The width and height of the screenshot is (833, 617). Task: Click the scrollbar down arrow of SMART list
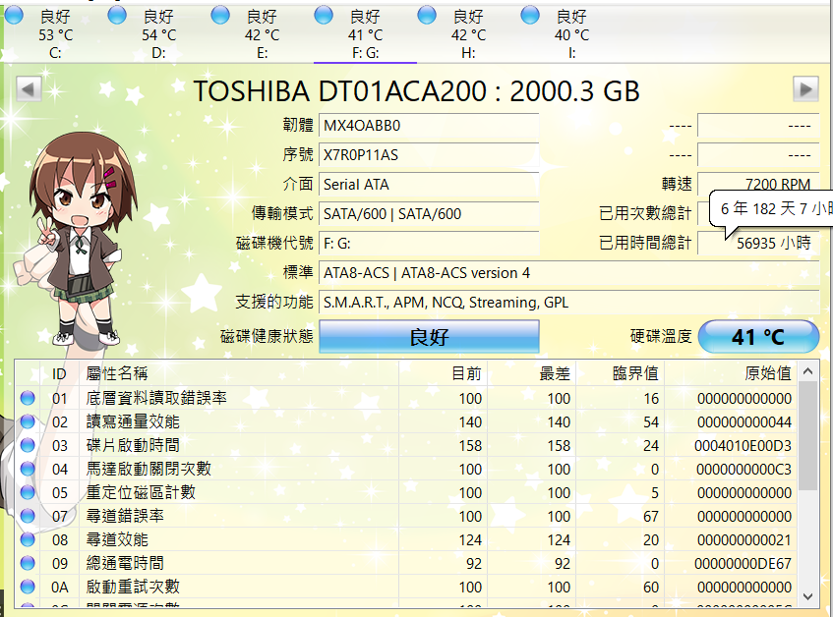click(808, 596)
